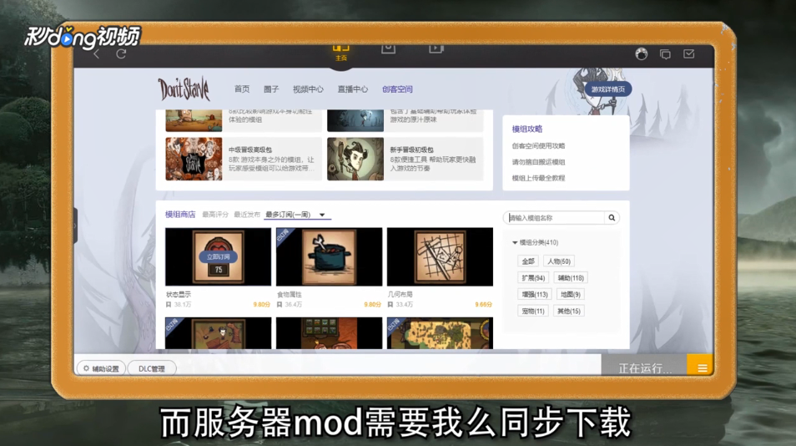796x446 pixels.
Task: Open the 新手晋级初级包 pack thumbnail
Action: point(355,159)
